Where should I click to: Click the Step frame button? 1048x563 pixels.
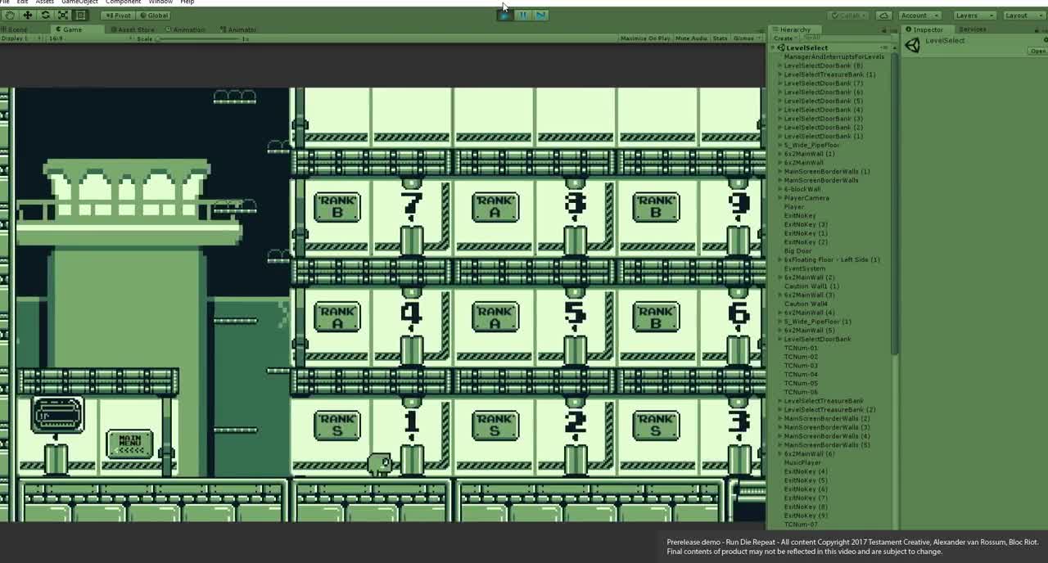(540, 15)
